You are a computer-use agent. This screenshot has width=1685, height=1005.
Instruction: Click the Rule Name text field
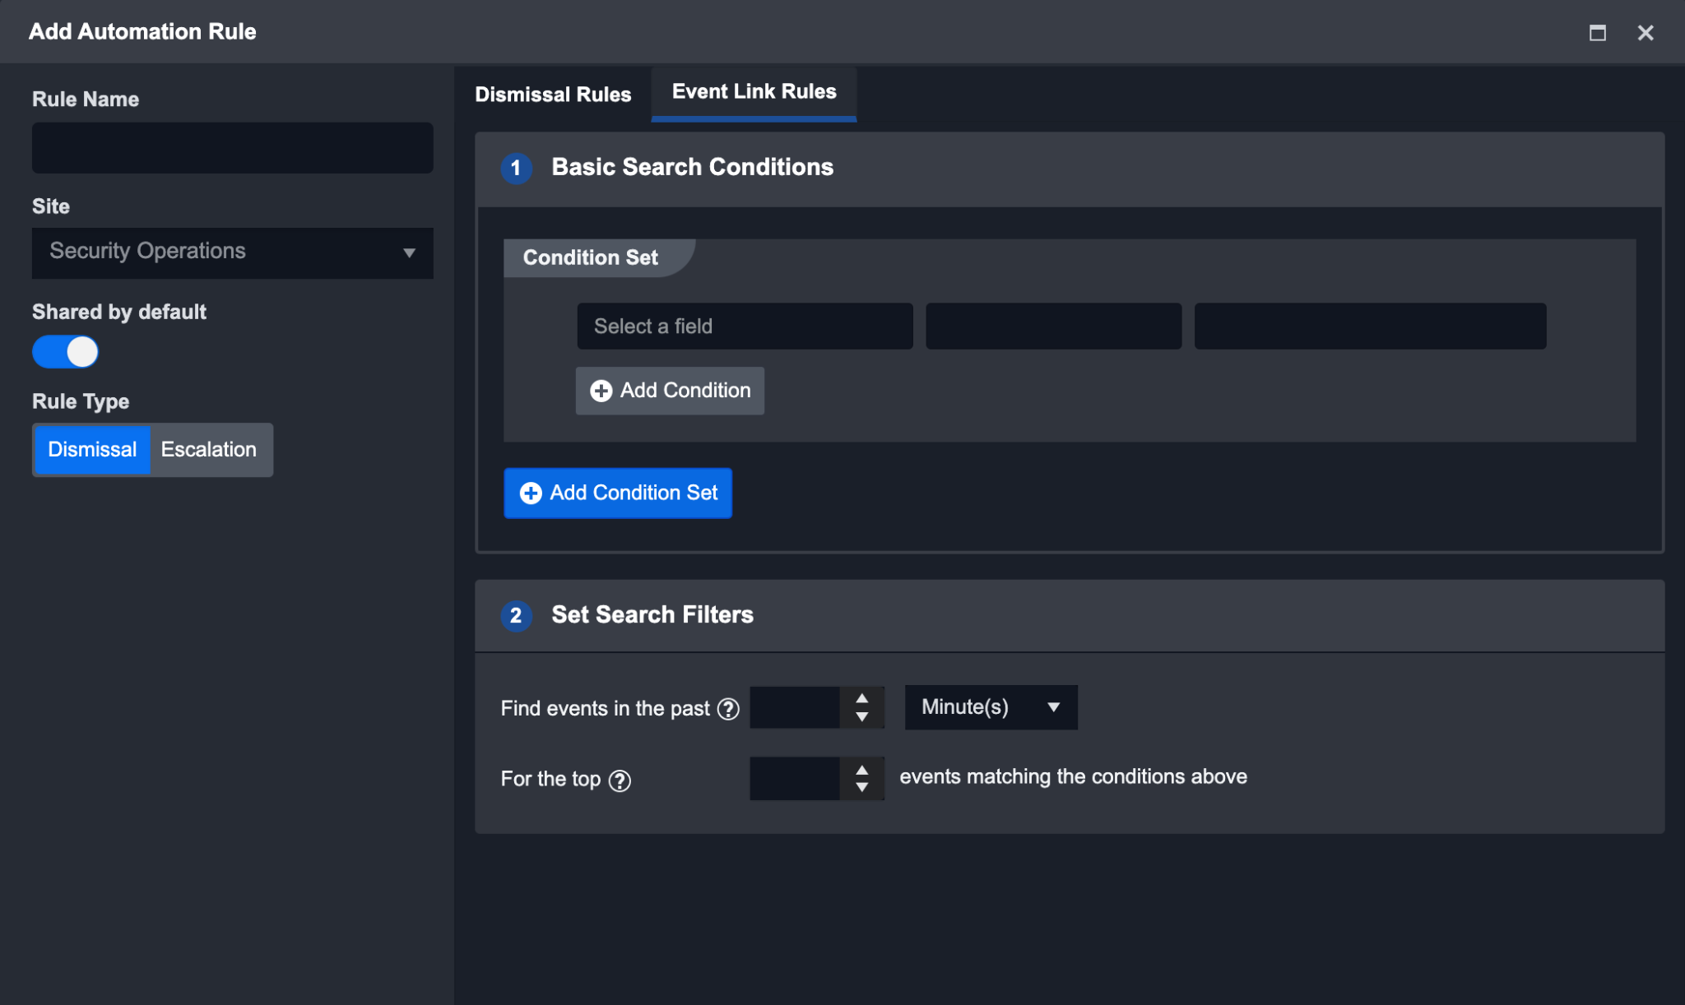coord(232,148)
